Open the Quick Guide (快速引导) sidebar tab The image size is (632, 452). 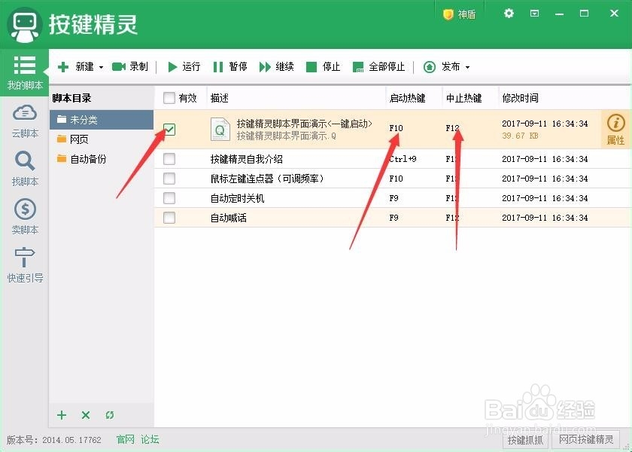pyautogui.click(x=25, y=265)
